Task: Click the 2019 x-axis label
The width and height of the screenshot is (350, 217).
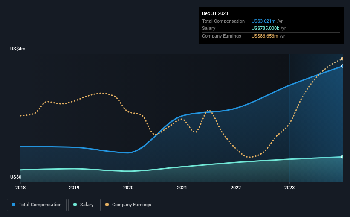Action: [x=74, y=188]
